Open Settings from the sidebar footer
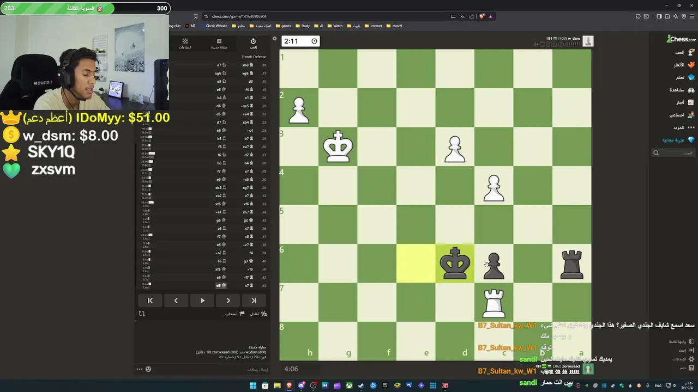Image resolution: width=698 pixels, height=392 pixels. click(x=683, y=359)
